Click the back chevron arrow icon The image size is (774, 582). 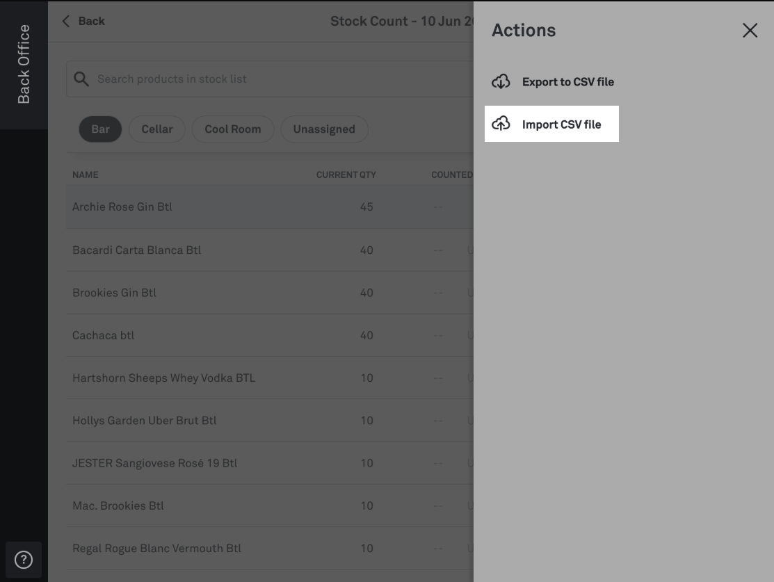pos(66,22)
